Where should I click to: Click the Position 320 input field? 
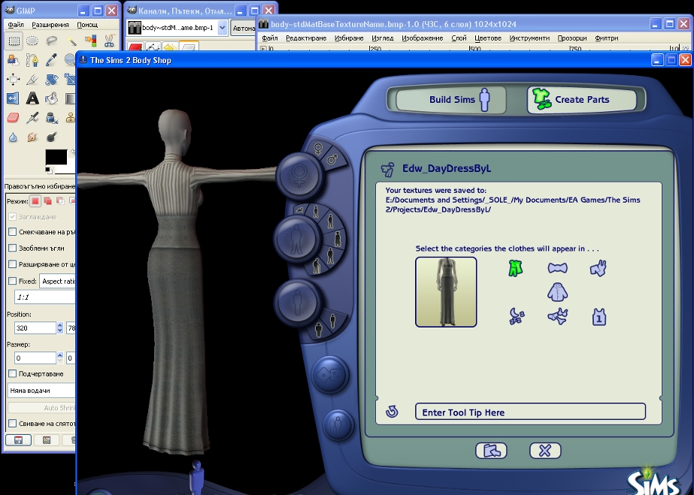pos(35,328)
